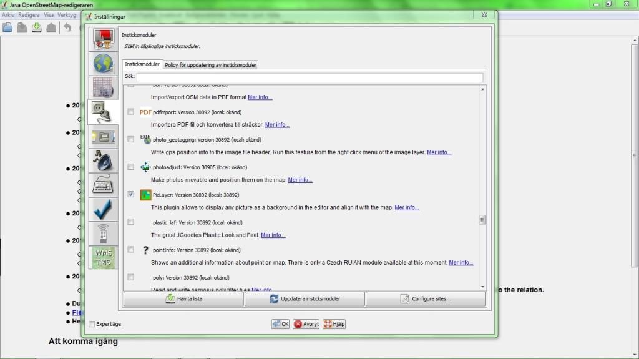The height and width of the screenshot is (359, 639).
Task: Enable the photo_geotagging plugin checkbox
Action: click(x=130, y=139)
